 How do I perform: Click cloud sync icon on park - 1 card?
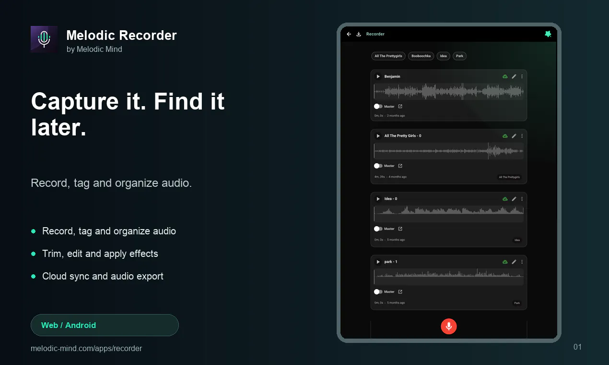click(x=505, y=262)
